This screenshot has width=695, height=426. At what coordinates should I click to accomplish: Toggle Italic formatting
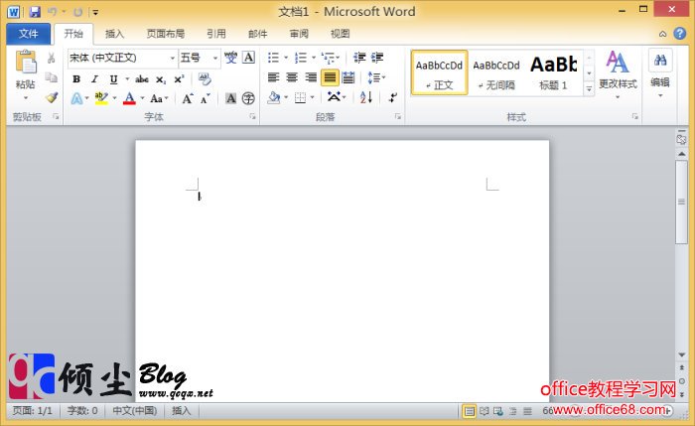tap(94, 79)
